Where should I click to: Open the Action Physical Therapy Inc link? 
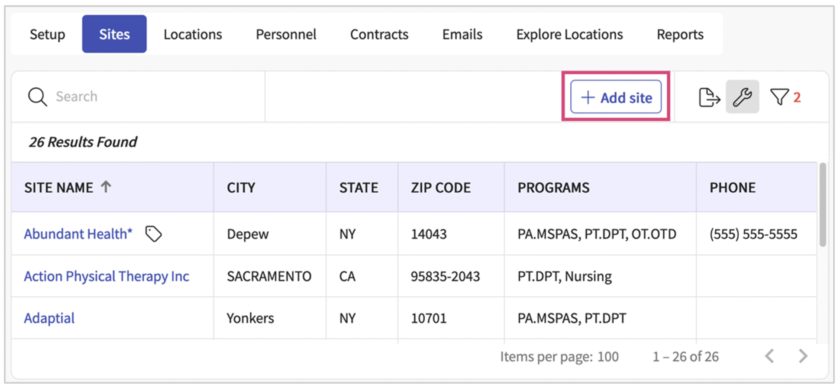point(107,276)
